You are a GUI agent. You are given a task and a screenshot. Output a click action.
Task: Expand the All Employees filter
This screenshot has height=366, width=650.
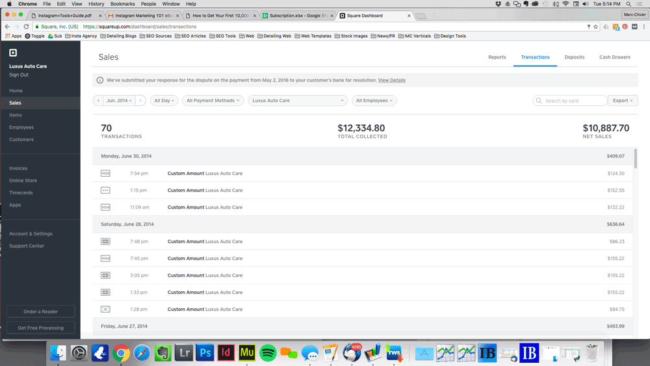[374, 100]
